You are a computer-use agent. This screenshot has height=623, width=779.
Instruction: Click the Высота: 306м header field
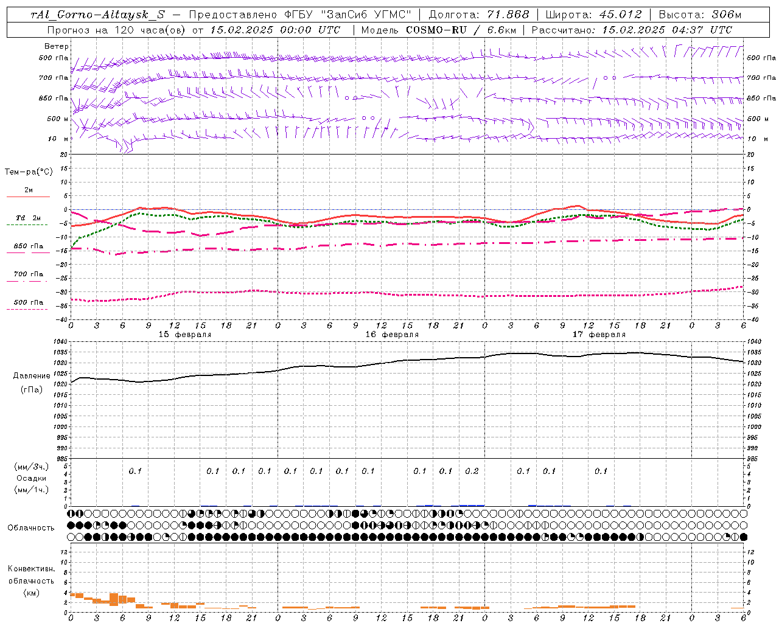point(700,15)
